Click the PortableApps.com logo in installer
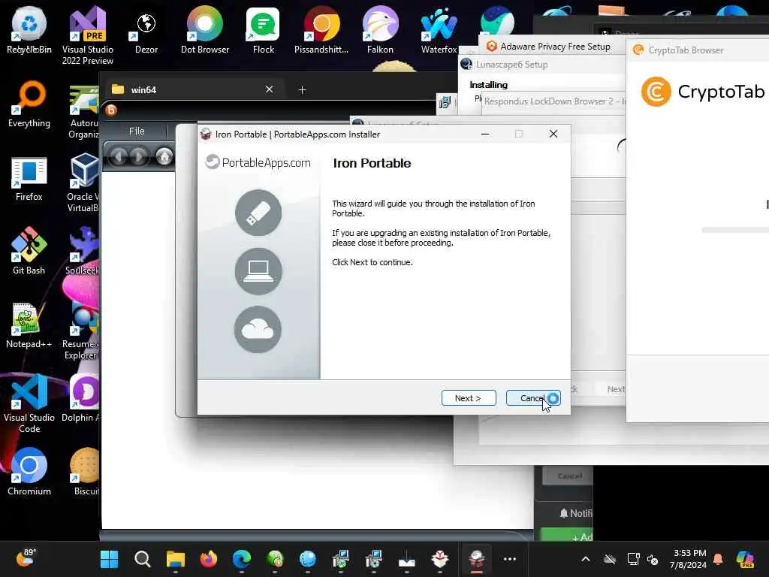The image size is (769, 577). tap(258, 162)
